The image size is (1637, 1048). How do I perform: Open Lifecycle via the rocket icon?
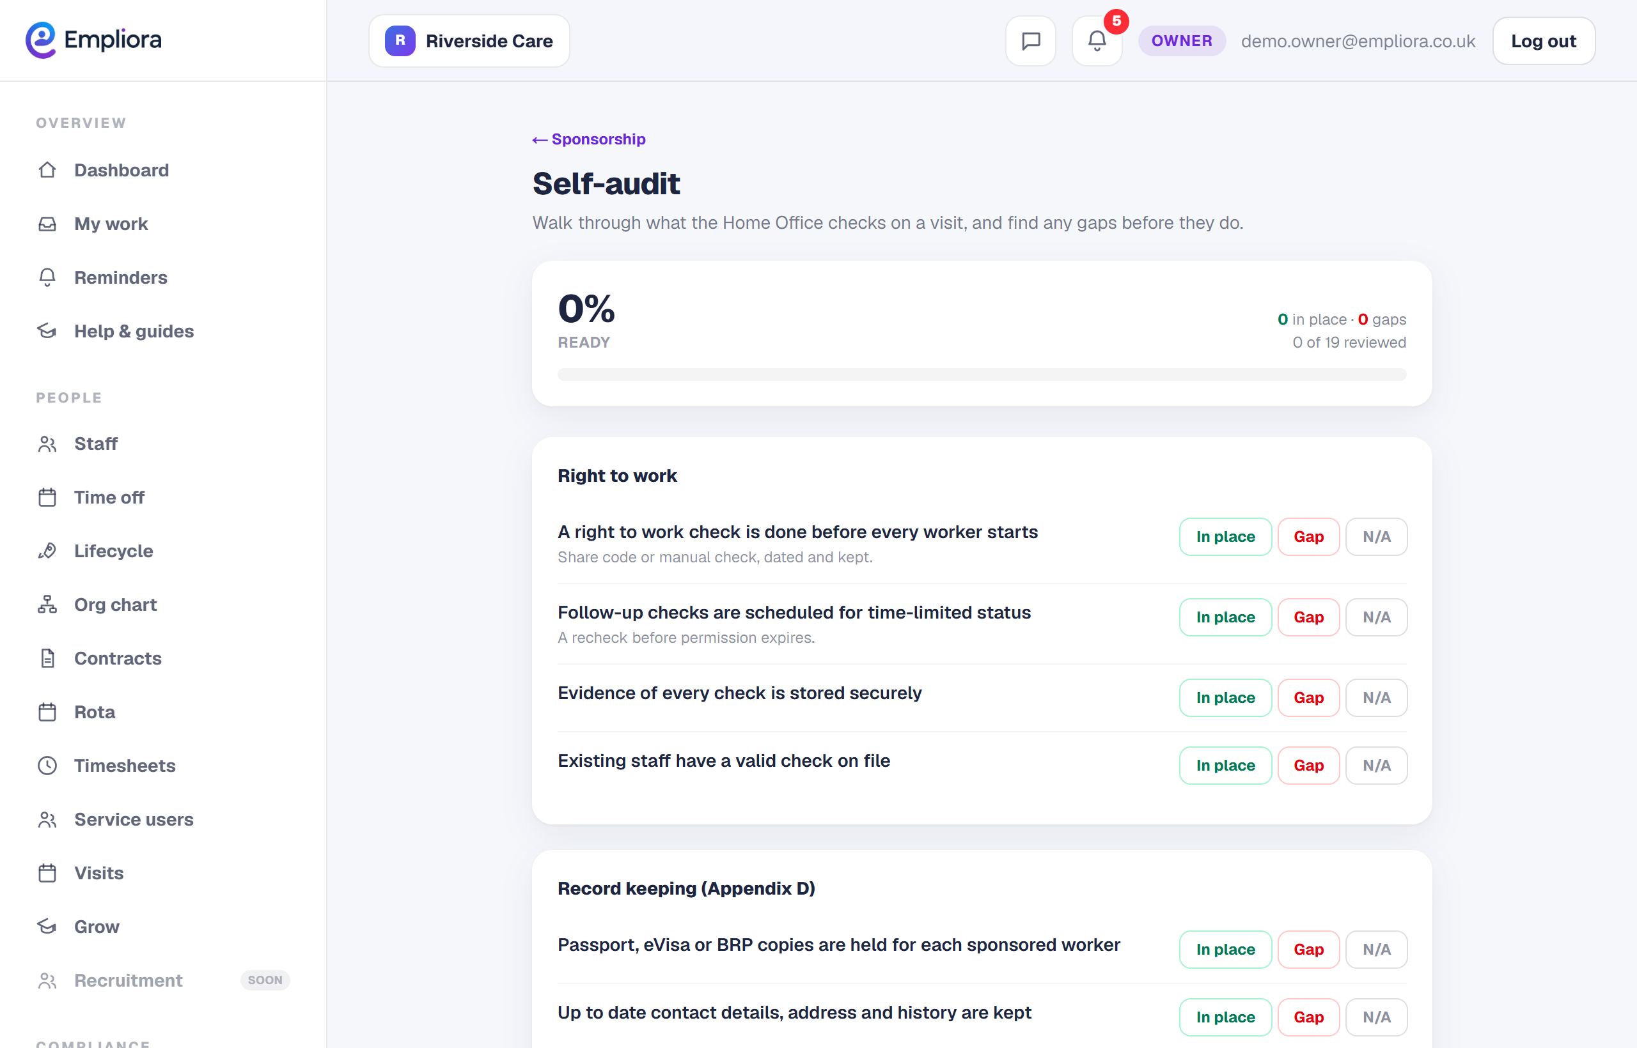[x=47, y=551]
